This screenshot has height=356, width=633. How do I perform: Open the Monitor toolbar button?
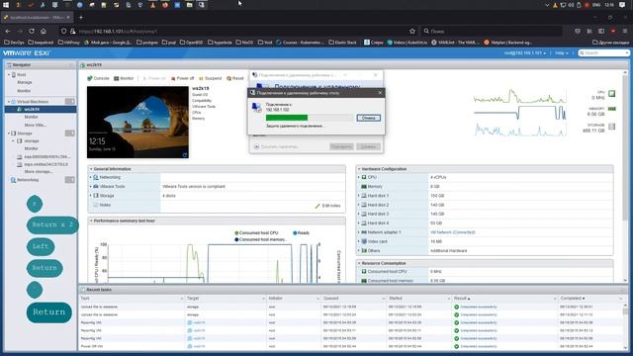point(124,78)
